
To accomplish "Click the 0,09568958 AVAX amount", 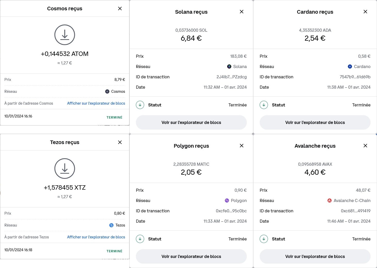I will point(315,164).
